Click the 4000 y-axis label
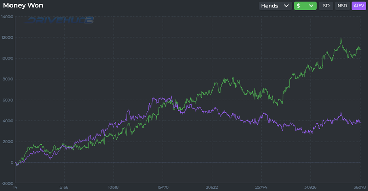The height and width of the screenshot is (191, 368). [x=8, y=121]
